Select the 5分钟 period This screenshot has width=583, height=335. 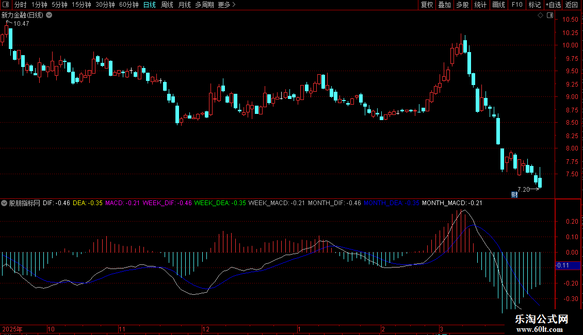(59, 5)
